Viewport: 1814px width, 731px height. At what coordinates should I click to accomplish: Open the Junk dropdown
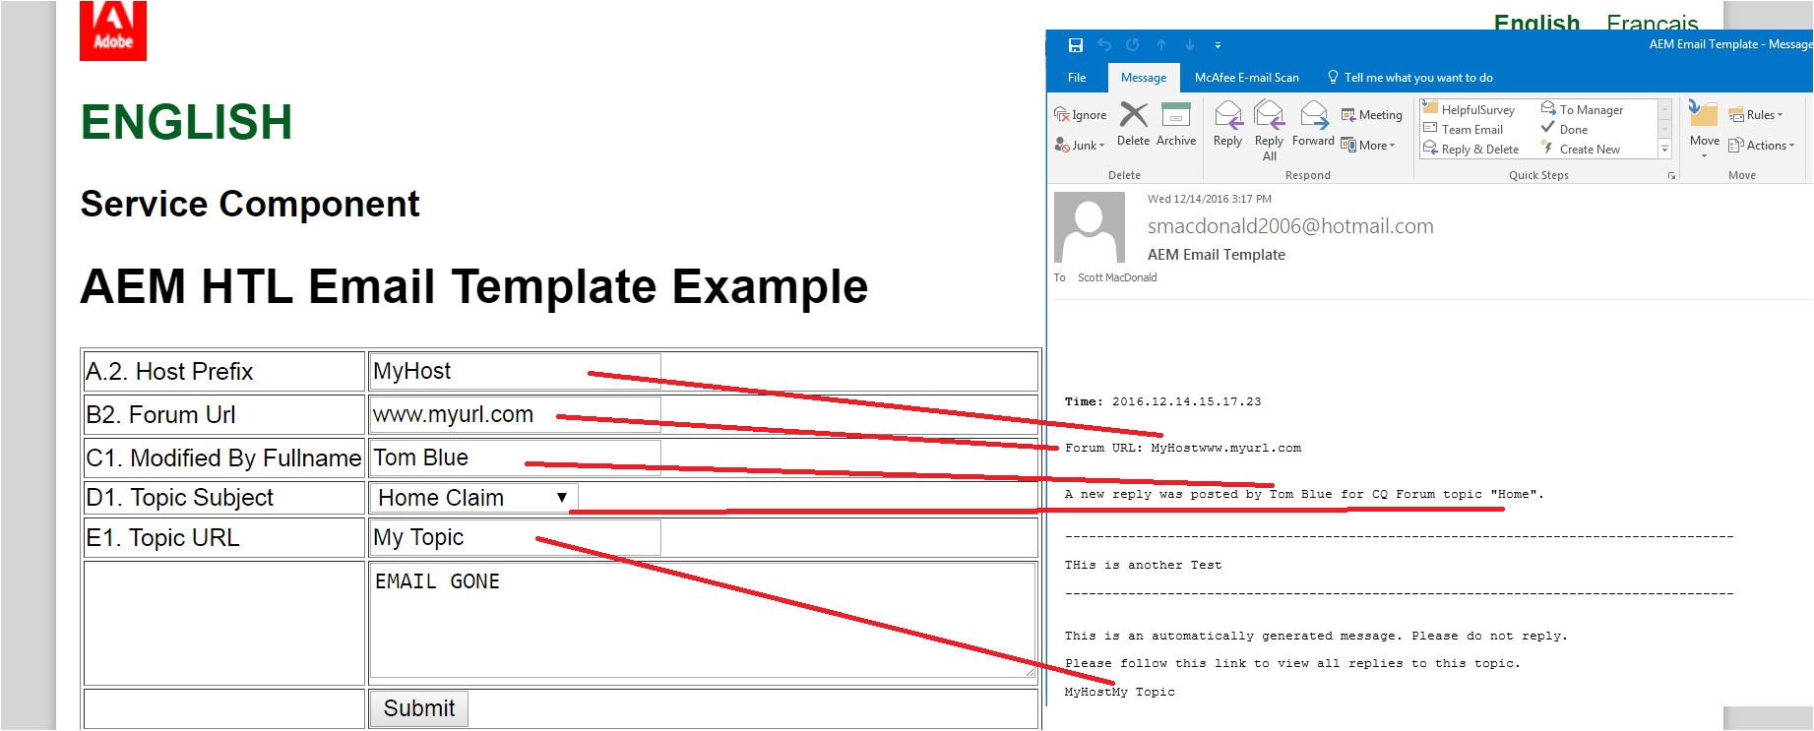[x=1080, y=146]
